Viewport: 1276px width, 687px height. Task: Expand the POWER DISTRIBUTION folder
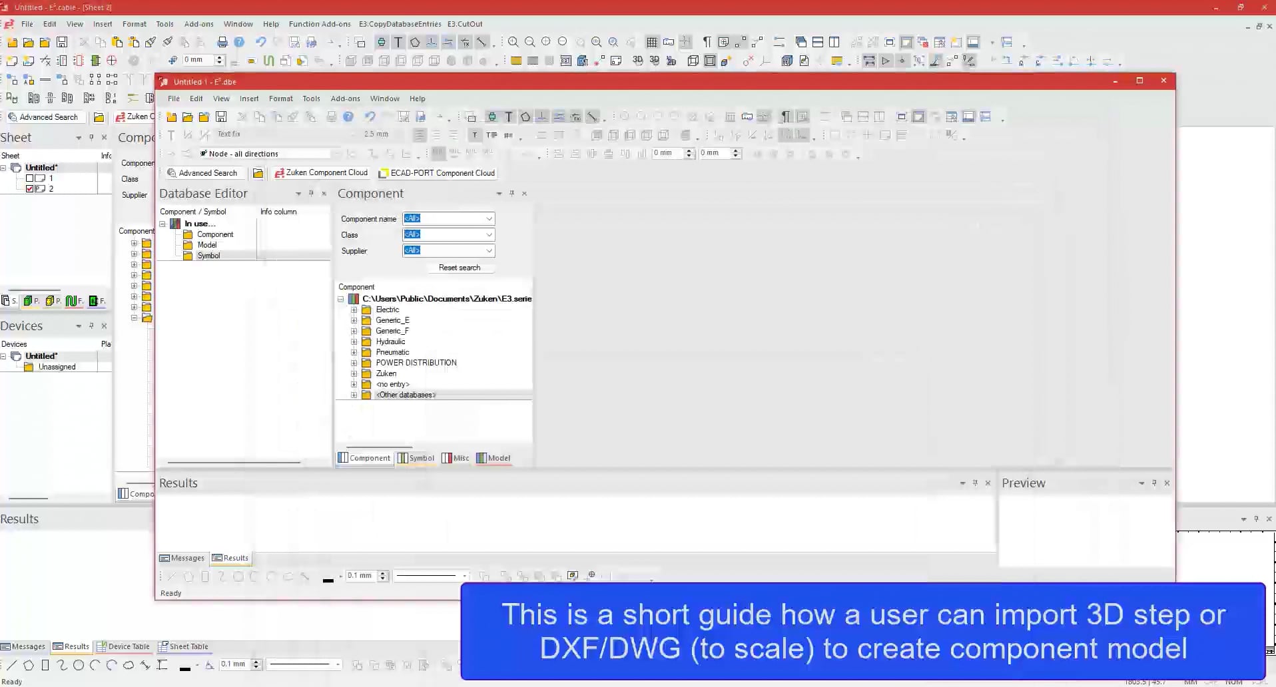(354, 363)
